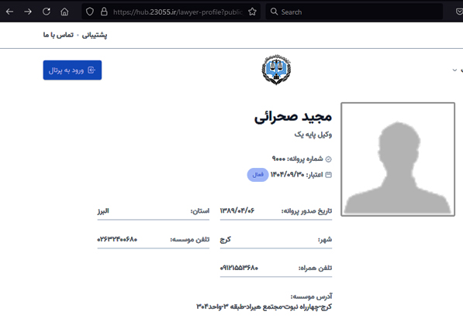
Task: Click mobile number ۰۹۱۲۱۵۵۳۶۸۰
Action: point(239,268)
